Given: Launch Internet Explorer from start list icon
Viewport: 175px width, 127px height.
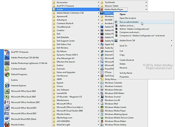Looking at the screenshot, I should coord(7,85).
